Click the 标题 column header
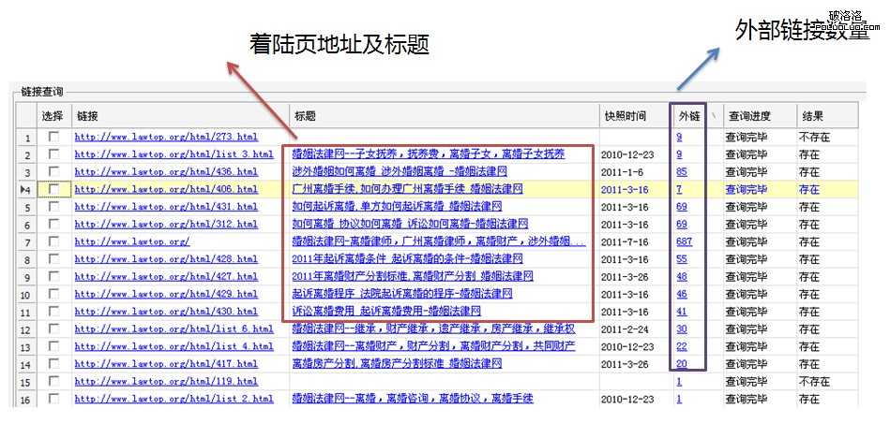 304,117
